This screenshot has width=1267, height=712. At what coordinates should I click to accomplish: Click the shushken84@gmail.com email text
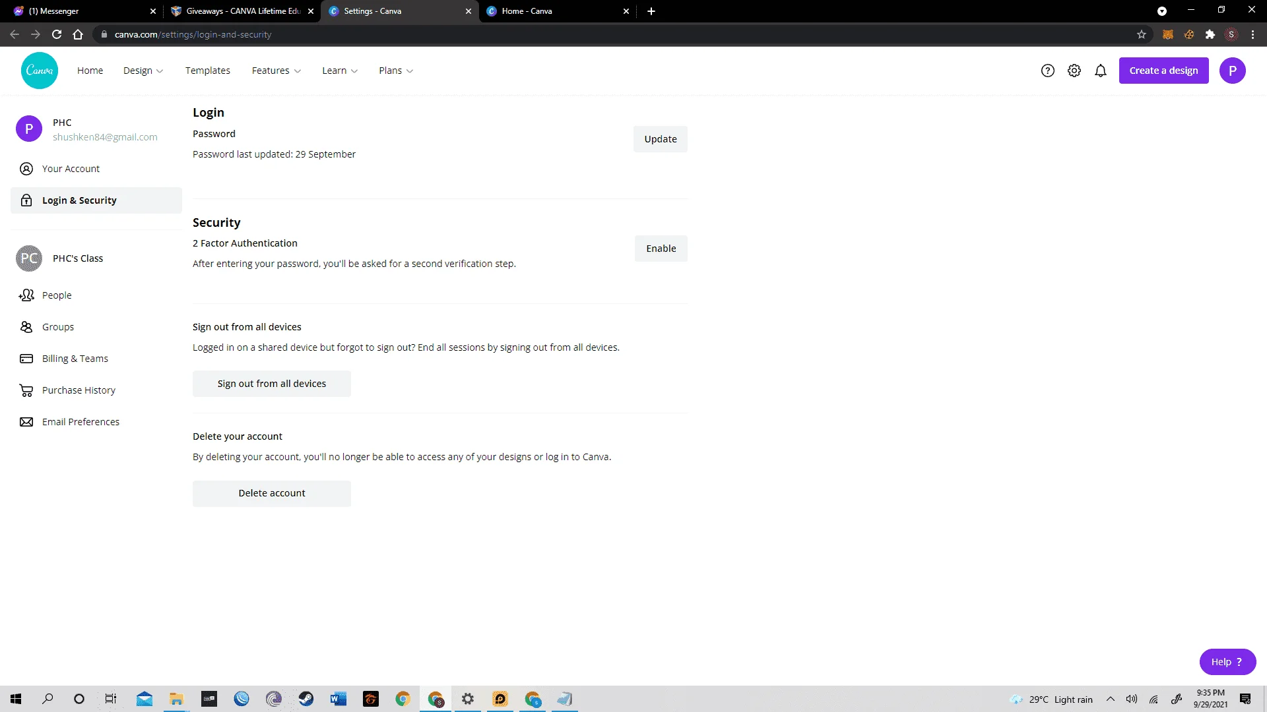coord(105,137)
